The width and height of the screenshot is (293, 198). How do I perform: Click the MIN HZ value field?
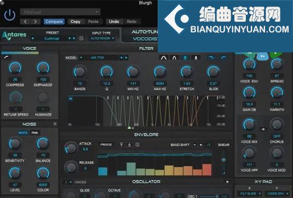click(133, 83)
